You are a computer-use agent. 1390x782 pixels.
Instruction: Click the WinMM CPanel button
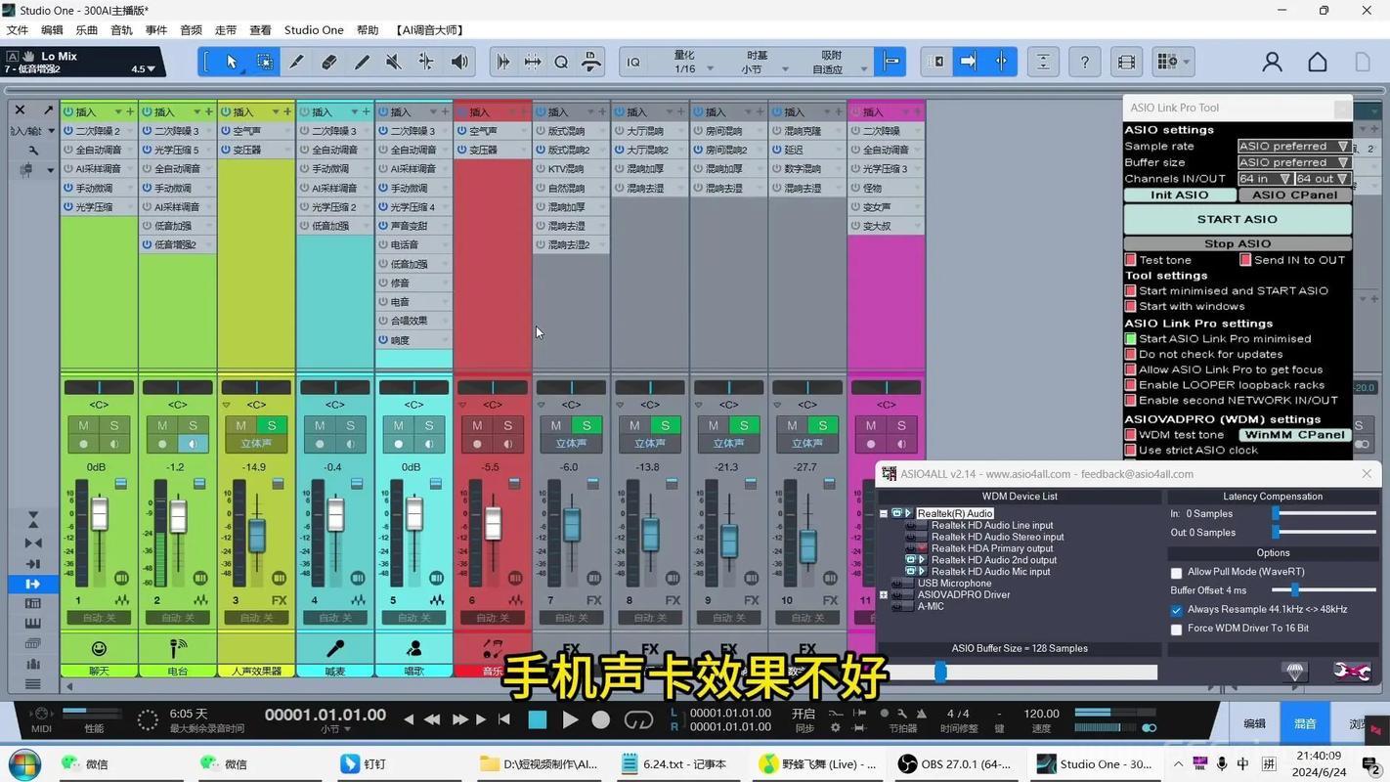click(1295, 435)
